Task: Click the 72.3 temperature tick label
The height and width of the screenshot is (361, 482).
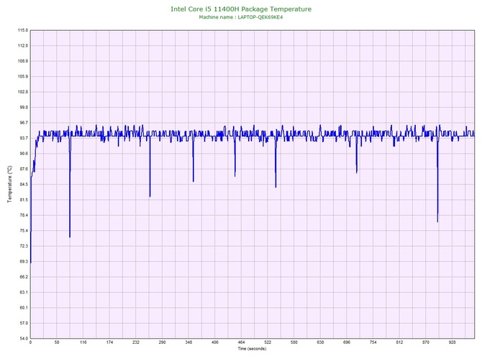Action: click(x=23, y=246)
